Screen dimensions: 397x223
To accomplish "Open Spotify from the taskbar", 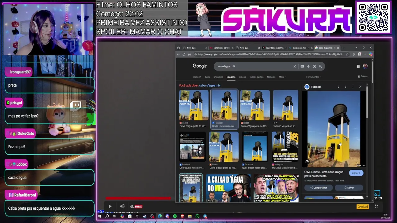I will [x=175, y=216].
